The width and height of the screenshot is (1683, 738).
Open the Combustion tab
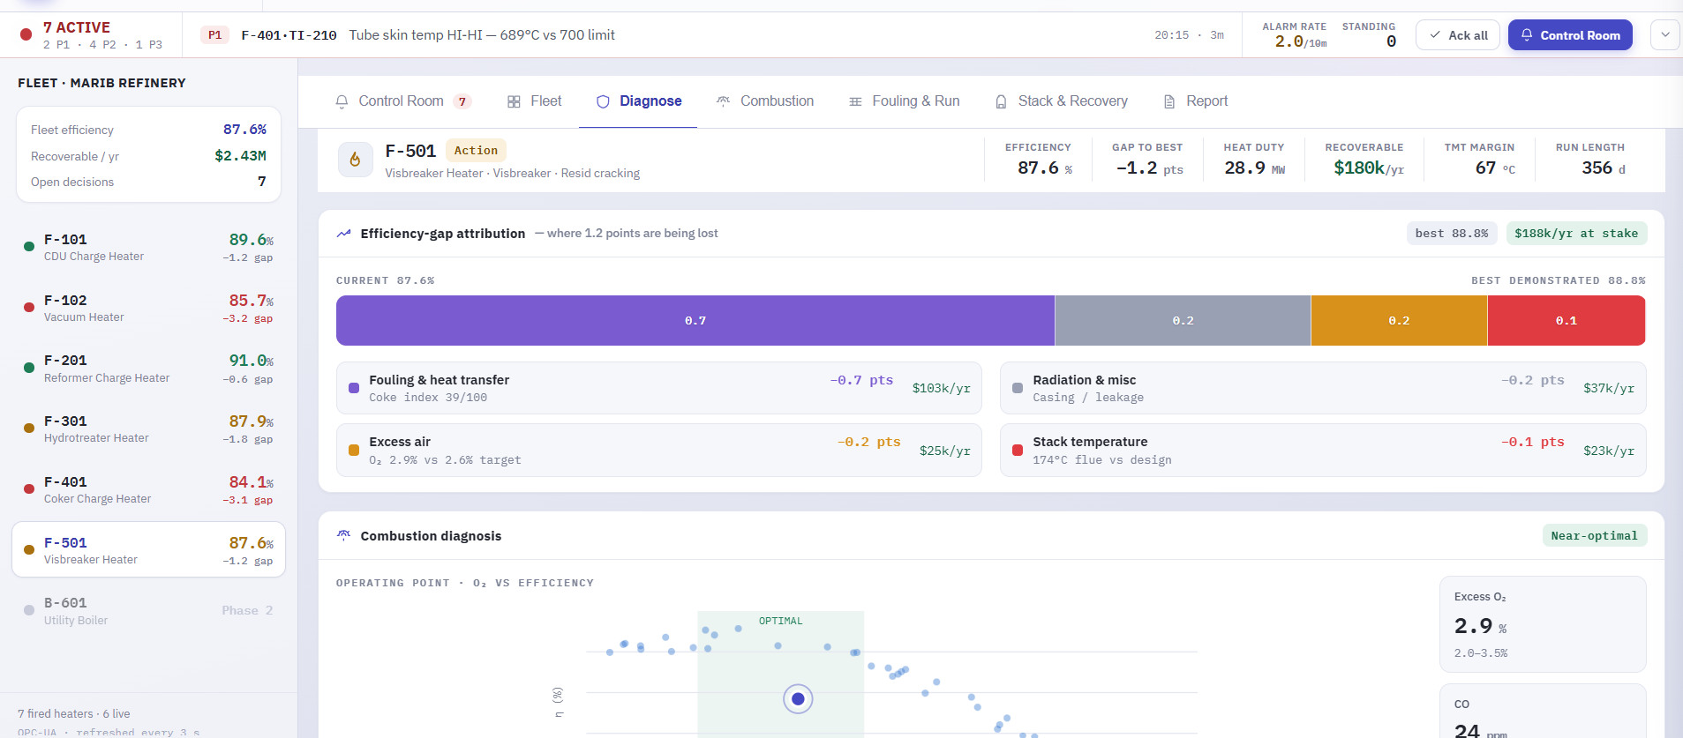pyautogui.click(x=765, y=101)
